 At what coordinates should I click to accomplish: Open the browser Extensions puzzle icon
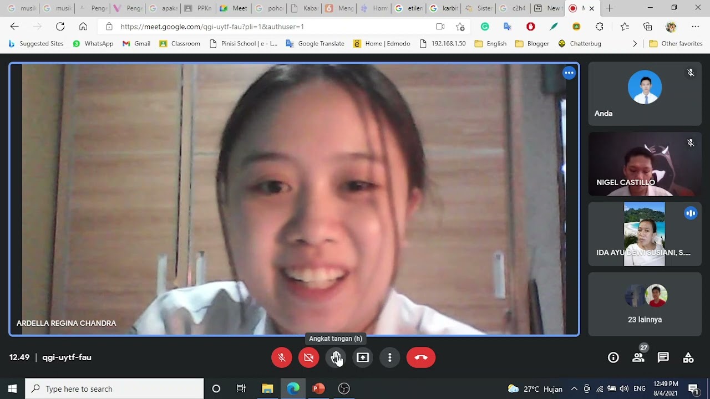[600, 27]
